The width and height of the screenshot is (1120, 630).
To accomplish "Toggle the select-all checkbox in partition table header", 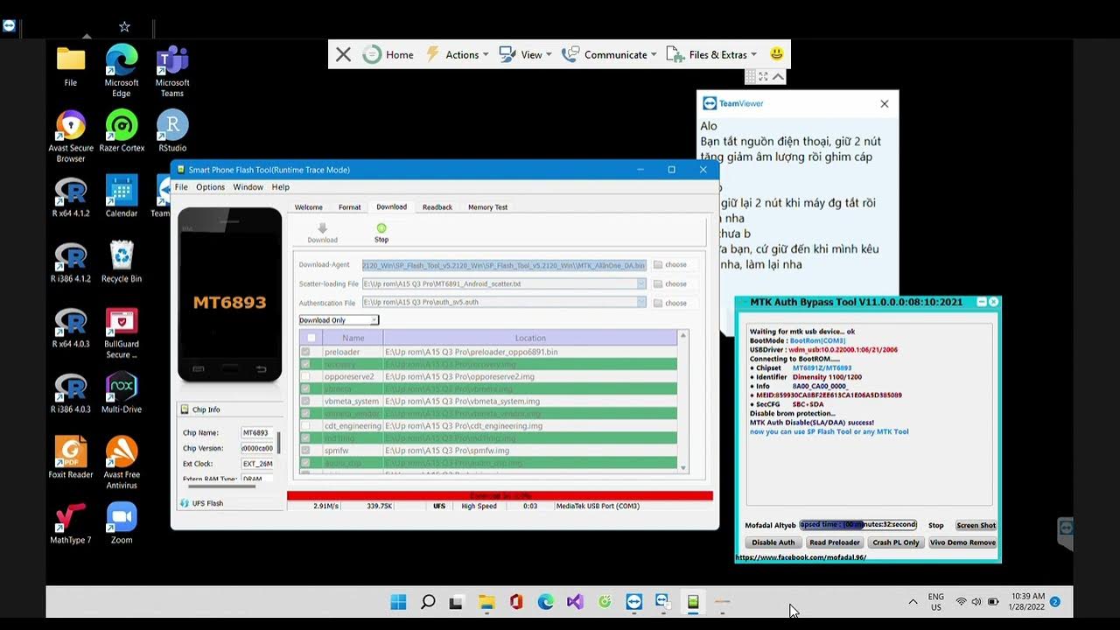I will [311, 338].
